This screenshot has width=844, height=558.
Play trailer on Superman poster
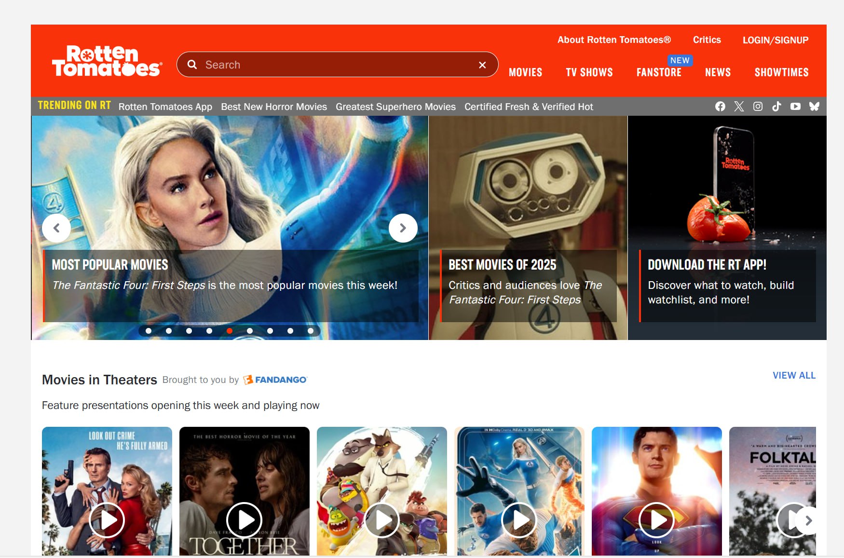pos(657,520)
